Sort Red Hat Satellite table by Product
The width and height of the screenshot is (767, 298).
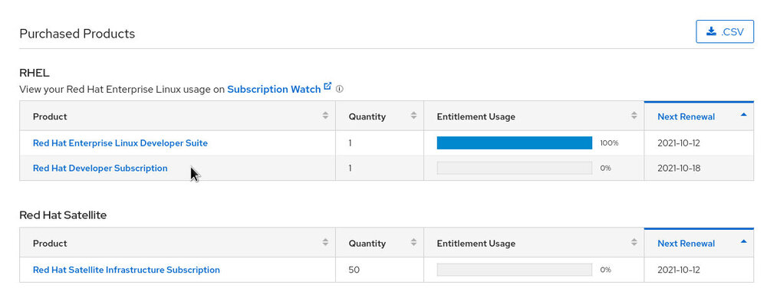click(178, 243)
